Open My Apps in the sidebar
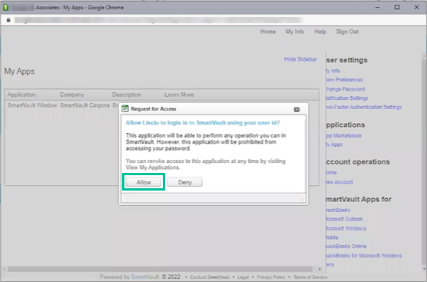This screenshot has height=282, width=427. pyautogui.click(x=334, y=144)
